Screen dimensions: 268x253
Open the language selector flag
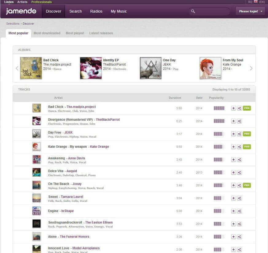point(256,2)
